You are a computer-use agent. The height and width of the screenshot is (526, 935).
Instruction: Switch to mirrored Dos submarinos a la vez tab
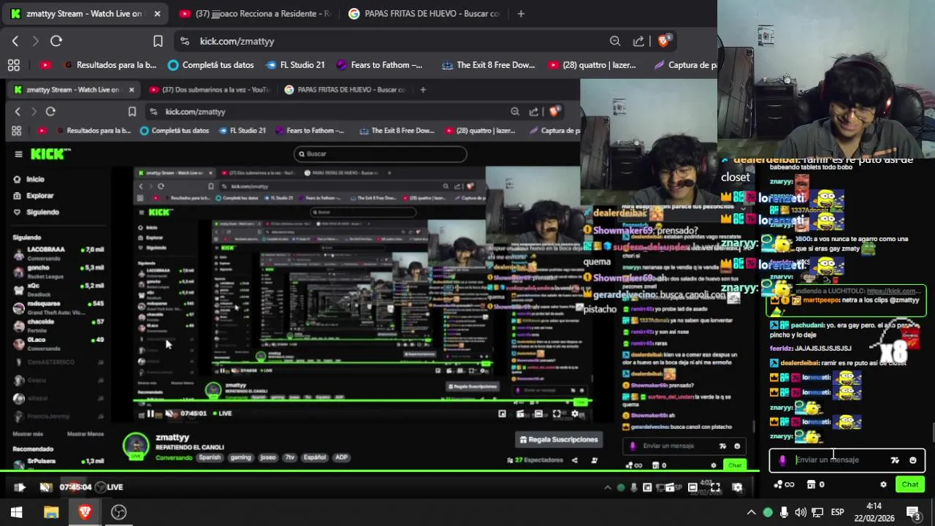tap(209, 90)
